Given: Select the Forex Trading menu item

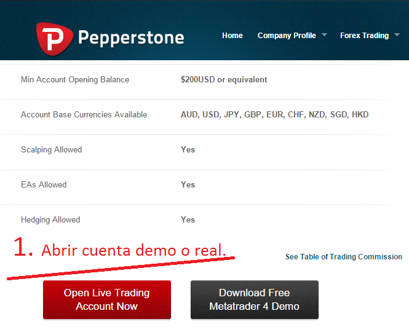Looking at the screenshot, I should click(x=364, y=36).
